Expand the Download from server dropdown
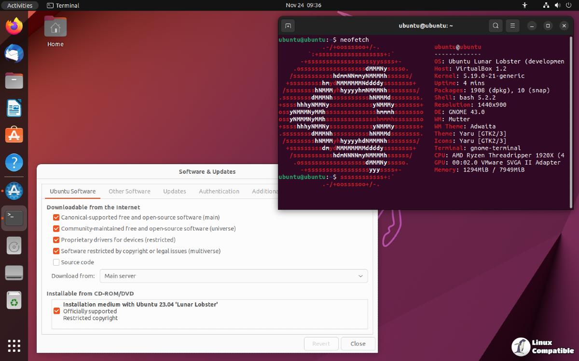Image resolution: width=579 pixels, height=361 pixels. coord(234,276)
